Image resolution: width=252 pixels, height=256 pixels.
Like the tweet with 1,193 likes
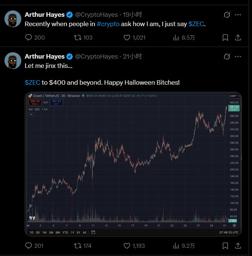[x=127, y=246]
